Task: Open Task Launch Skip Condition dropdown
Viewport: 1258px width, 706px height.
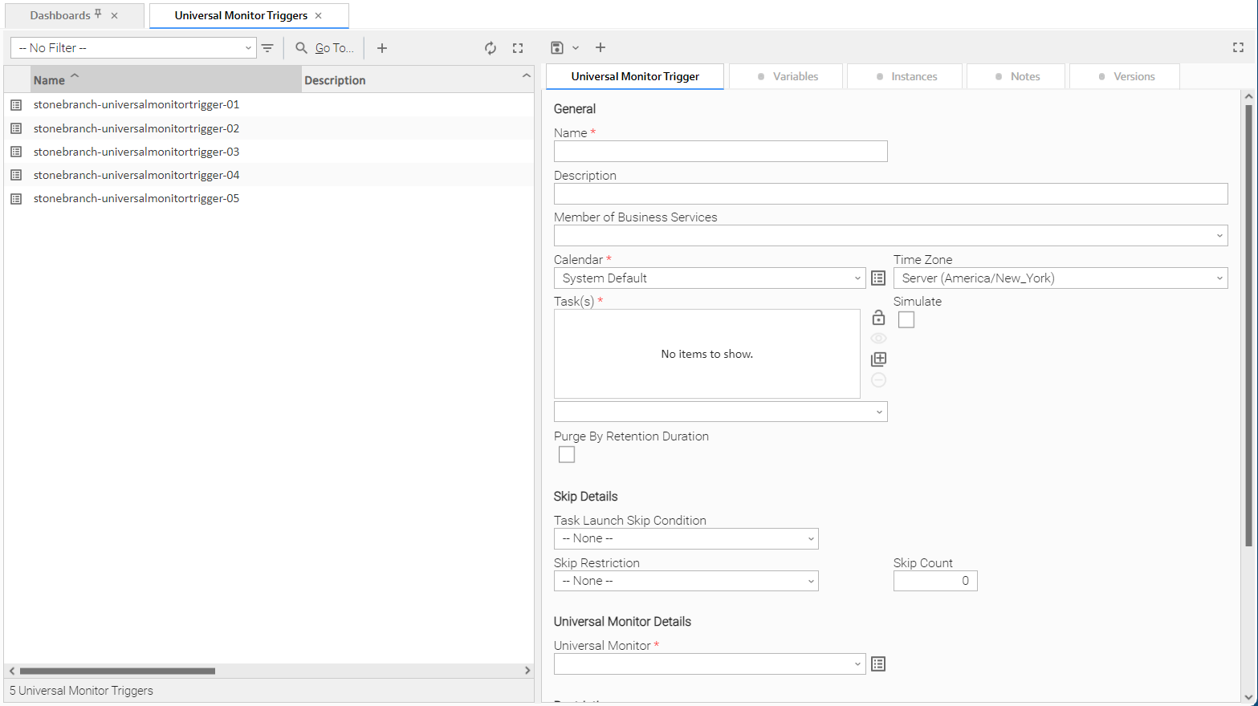Action: pyautogui.click(x=686, y=539)
